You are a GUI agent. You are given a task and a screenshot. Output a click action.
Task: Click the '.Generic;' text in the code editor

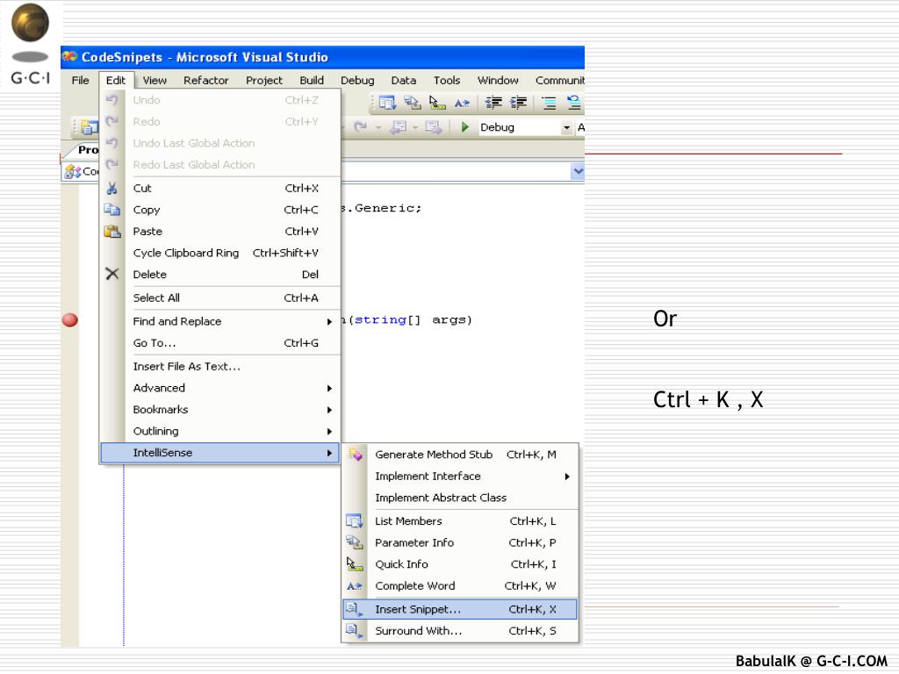385,208
